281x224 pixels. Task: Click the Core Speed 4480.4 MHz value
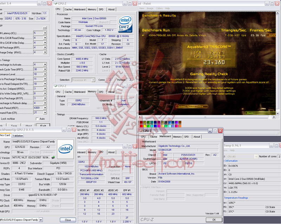click(82, 59)
